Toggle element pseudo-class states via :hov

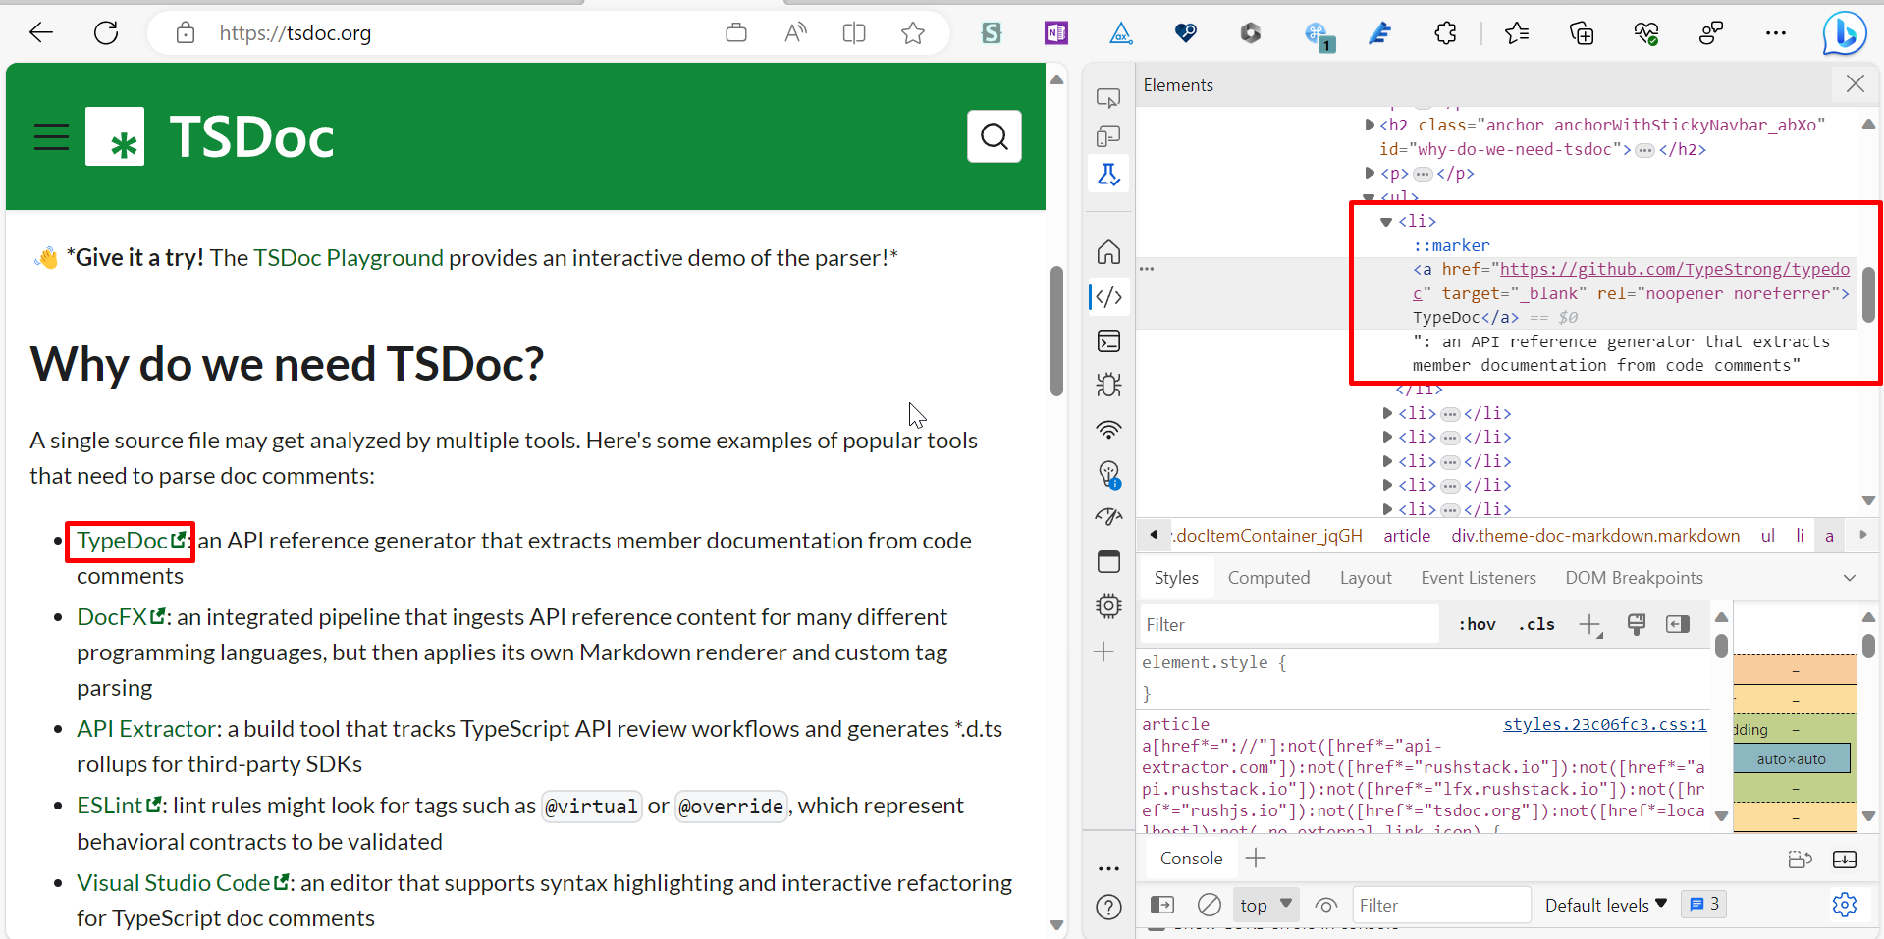tap(1477, 624)
